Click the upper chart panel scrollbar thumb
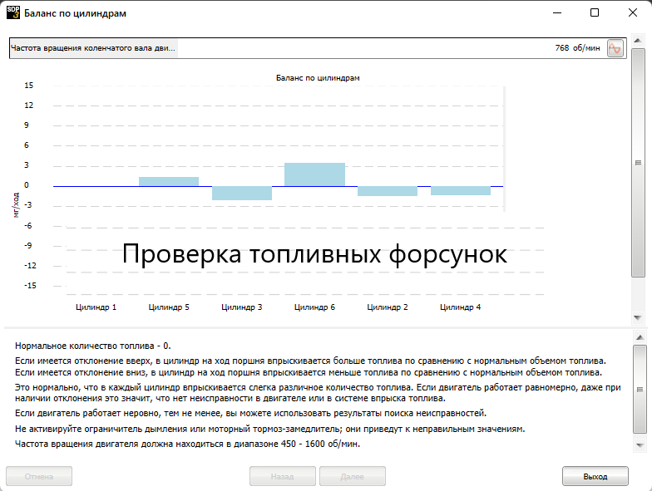The image size is (652, 491). [x=638, y=163]
